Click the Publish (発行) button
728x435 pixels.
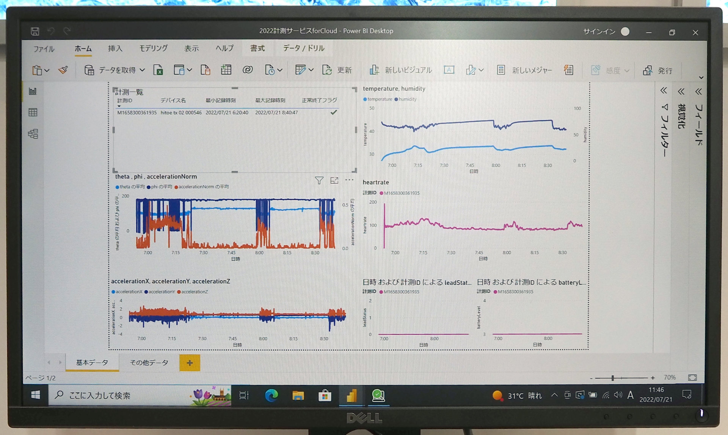tap(657, 70)
